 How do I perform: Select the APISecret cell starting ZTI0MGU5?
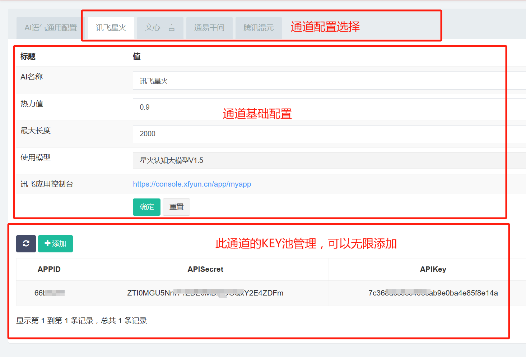point(205,293)
